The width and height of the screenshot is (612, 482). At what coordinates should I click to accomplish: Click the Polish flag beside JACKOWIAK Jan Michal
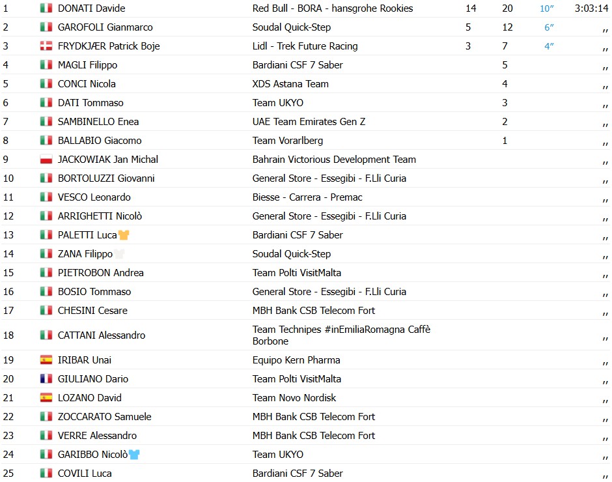point(46,160)
